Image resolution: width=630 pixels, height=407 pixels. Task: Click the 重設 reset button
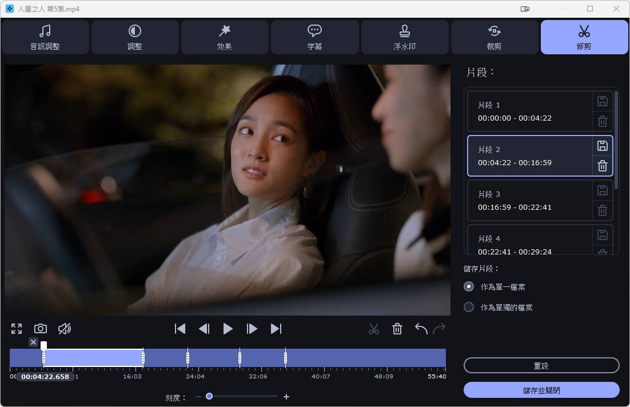pyautogui.click(x=541, y=366)
